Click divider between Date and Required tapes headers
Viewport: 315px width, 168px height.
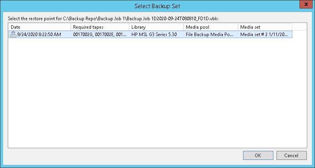pyautogui.click(x=71, y=27)
